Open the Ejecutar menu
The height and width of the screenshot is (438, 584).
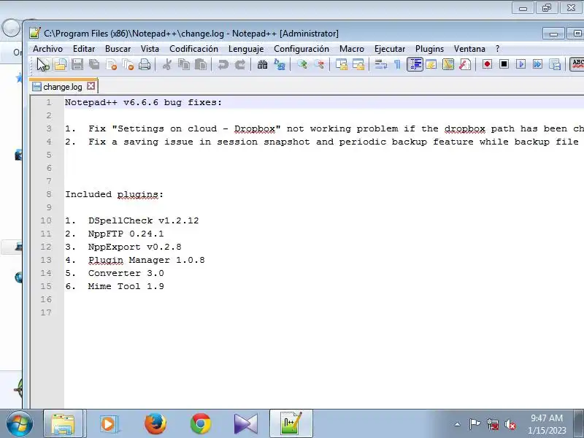click(x=390, y=49)
